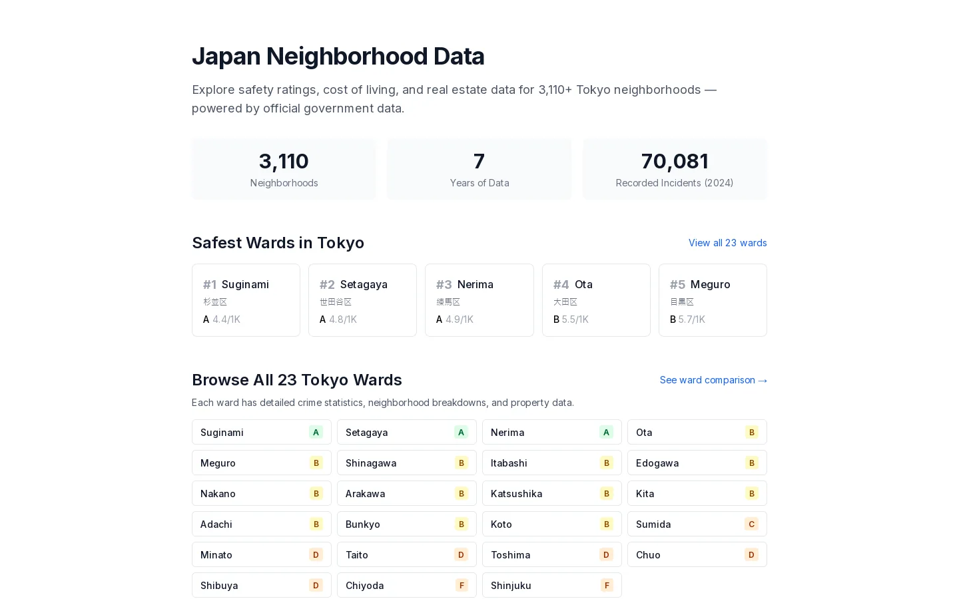Click the 7 Years of Data stat
Image resolution: width=959 pixels, height=599 pixels.
click(x=479, y=169)
